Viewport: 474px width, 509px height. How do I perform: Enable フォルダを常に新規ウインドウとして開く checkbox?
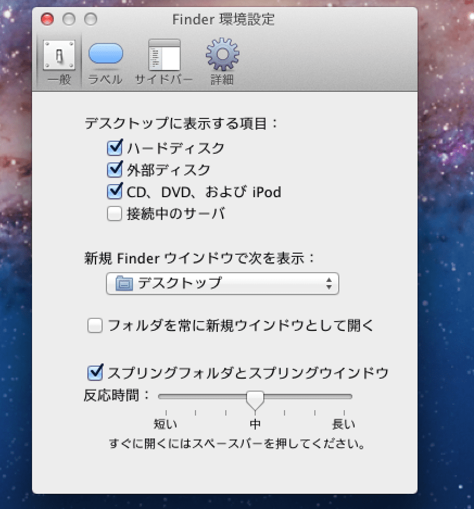pos(95,325)
